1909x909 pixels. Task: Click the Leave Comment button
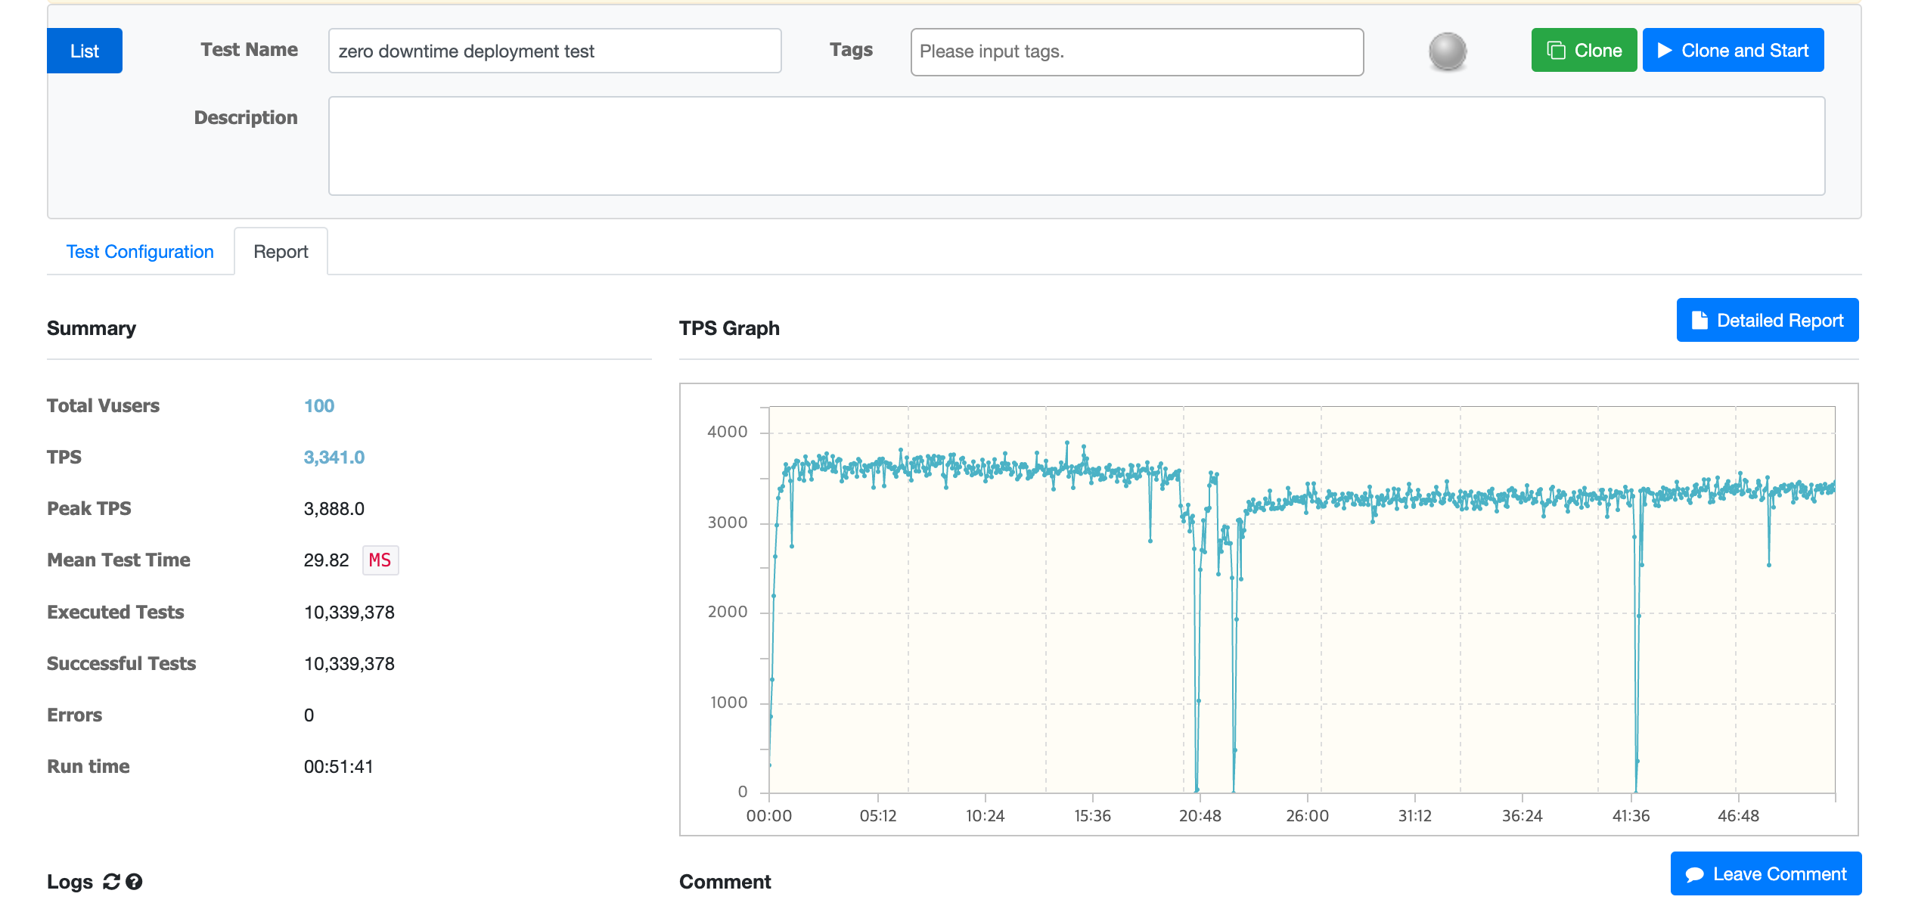pyautogui.click(x=1765, y=874)
